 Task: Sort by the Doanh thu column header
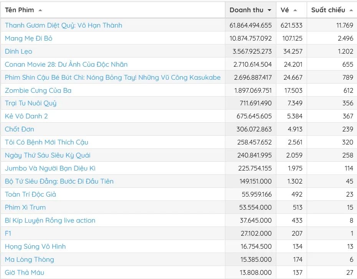[x=246, y=10]
